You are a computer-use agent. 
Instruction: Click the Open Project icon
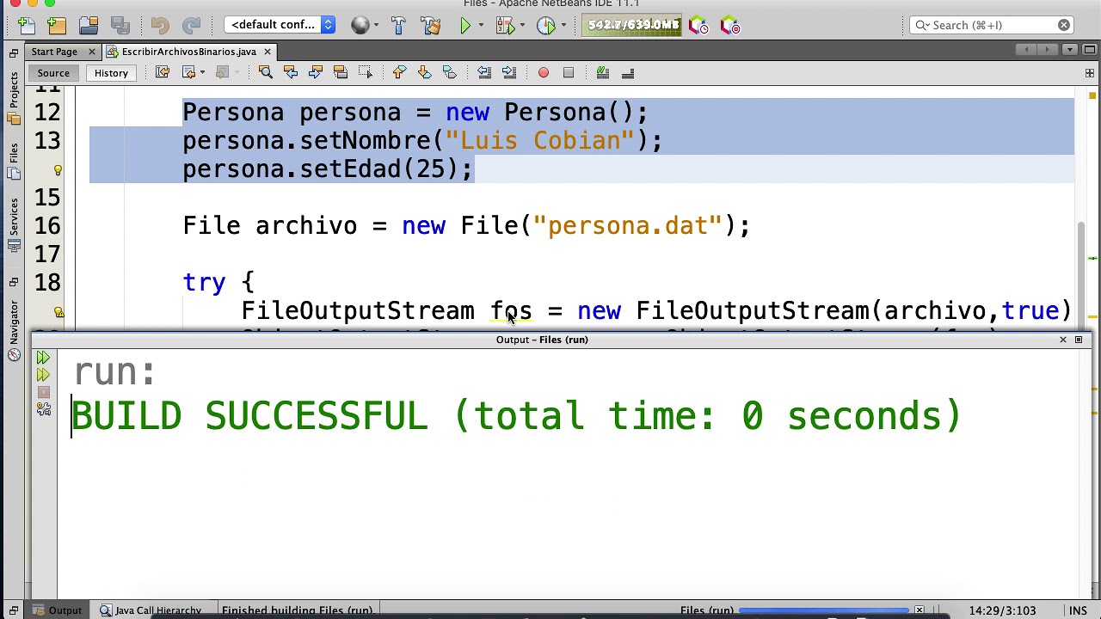click(x=88, y=25)
